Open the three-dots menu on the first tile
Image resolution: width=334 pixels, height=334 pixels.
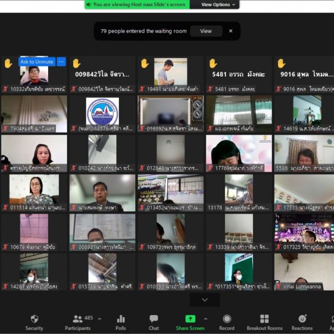point(62,62)
